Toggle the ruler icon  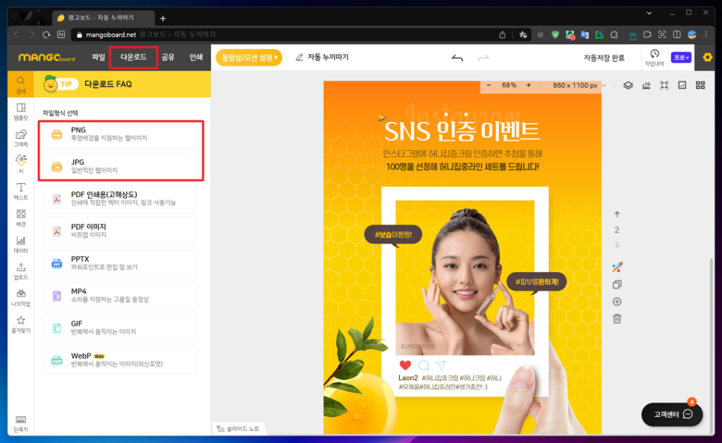[646, 85]
